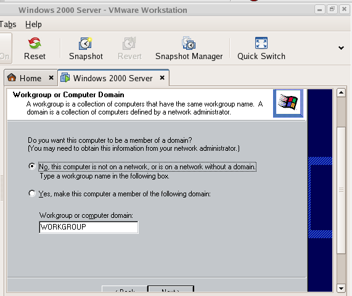Screen dimensions: 352x296
Task: Click the Windows 2000 Server tab icon
Action: coord(65,78)
